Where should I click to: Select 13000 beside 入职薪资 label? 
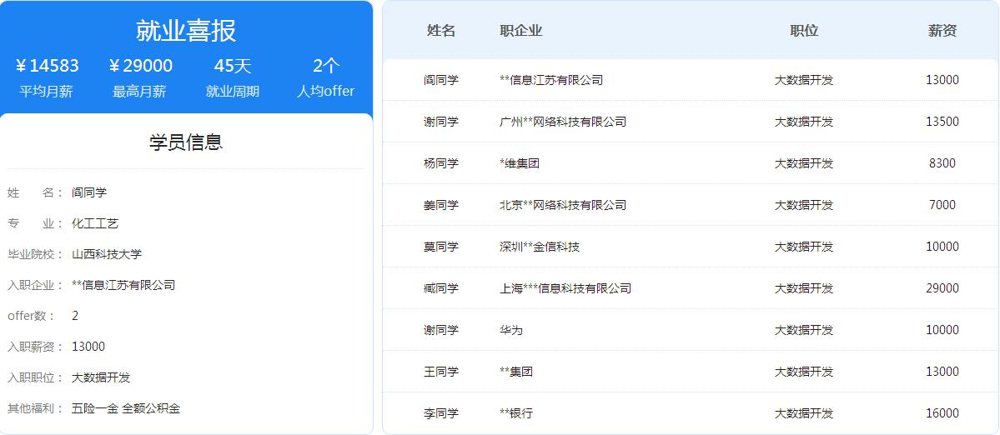(x=88, y=347)
